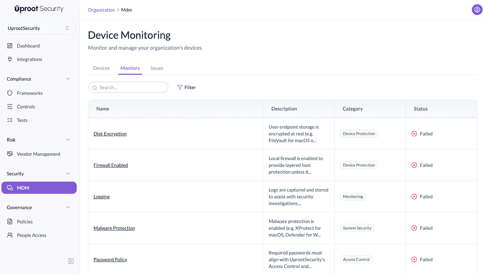This screenshot has width=484, height=275.
Task: Open the Disk Encryption monitor link
Action: click(x=110, y=134)
